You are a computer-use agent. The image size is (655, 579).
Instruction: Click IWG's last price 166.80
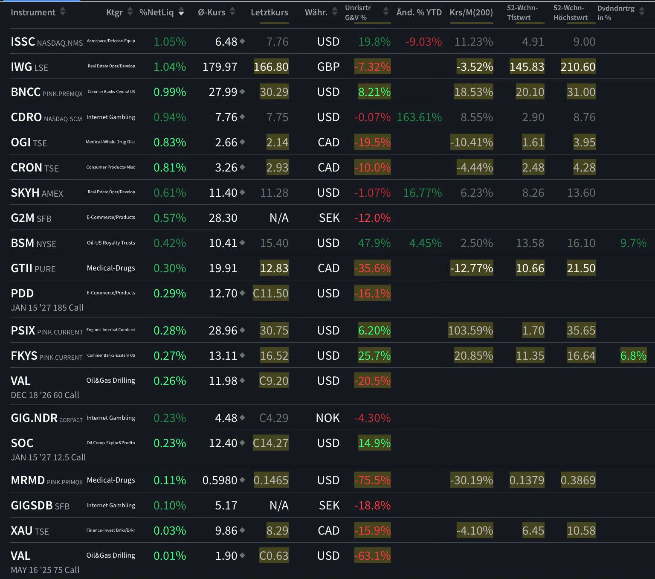tap(271, 67)
